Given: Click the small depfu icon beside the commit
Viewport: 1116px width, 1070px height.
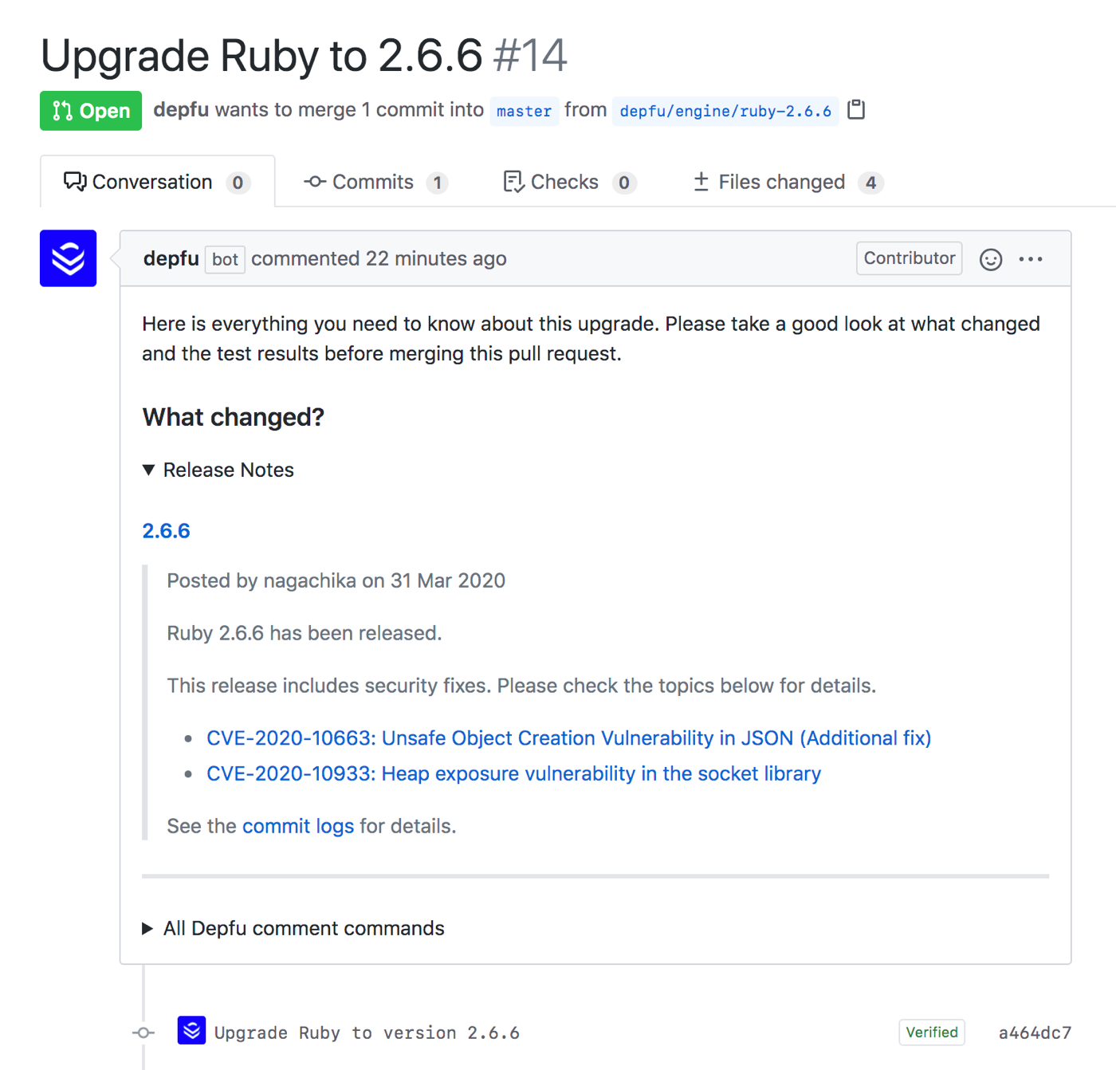Looking at the screenshot, I should 191,1031.
